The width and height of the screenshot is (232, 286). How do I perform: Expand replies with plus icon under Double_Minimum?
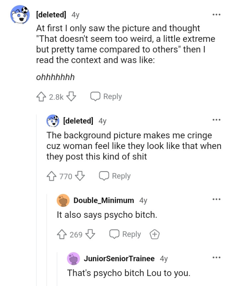[x=154, y=234]
